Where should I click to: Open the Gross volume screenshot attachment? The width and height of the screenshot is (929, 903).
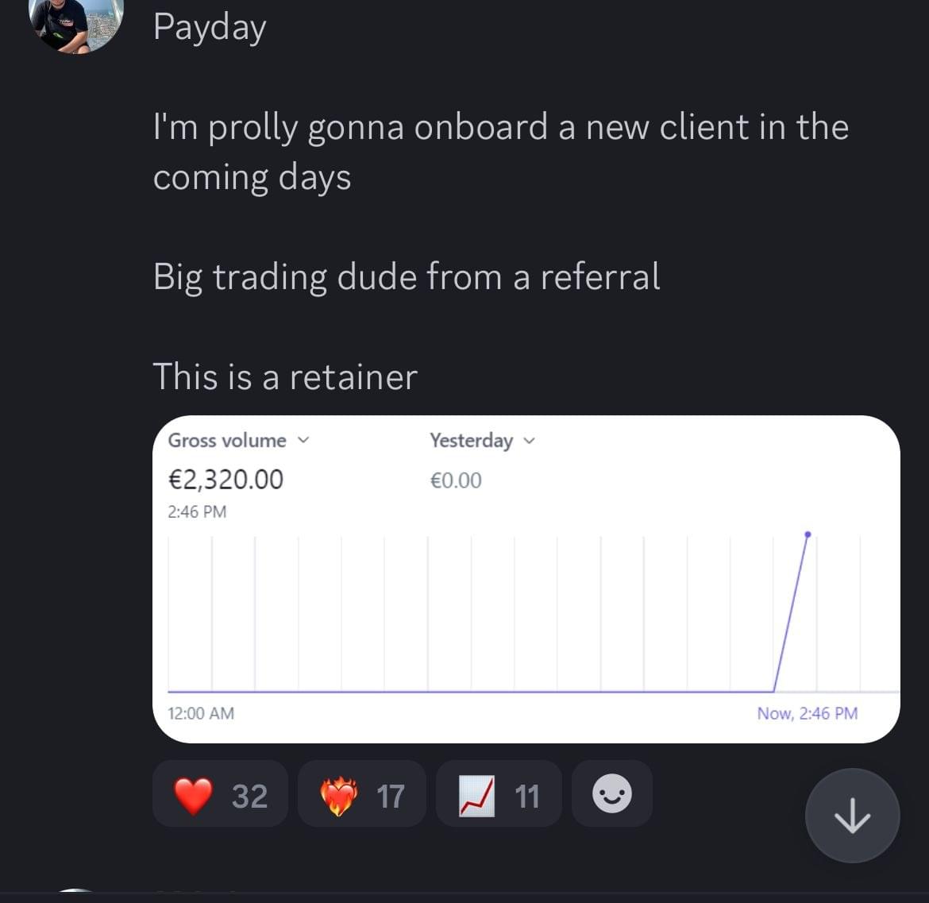click(x=526, y=579)
